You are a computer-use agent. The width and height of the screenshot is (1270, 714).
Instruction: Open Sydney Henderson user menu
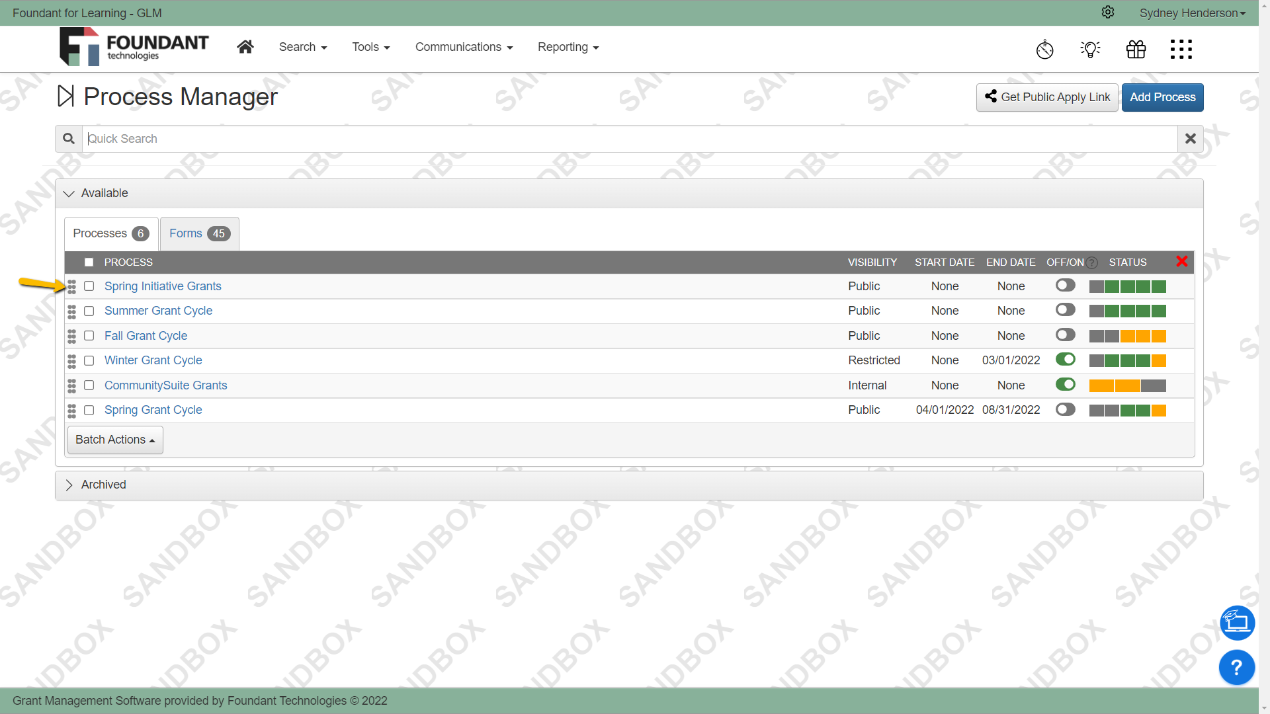1192,13
